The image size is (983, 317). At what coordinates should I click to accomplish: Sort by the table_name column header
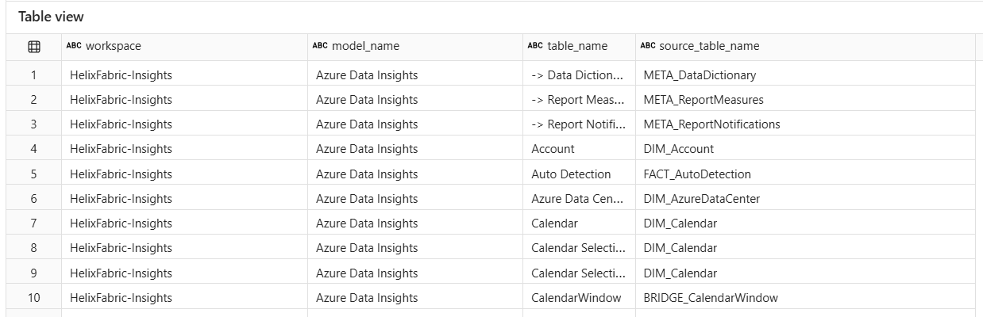coord(577,47)
